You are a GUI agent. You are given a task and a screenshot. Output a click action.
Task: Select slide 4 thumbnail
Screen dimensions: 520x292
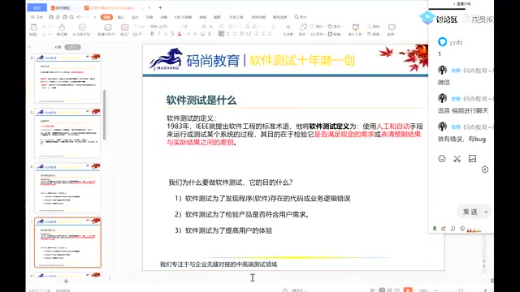[x=67, y=79]
